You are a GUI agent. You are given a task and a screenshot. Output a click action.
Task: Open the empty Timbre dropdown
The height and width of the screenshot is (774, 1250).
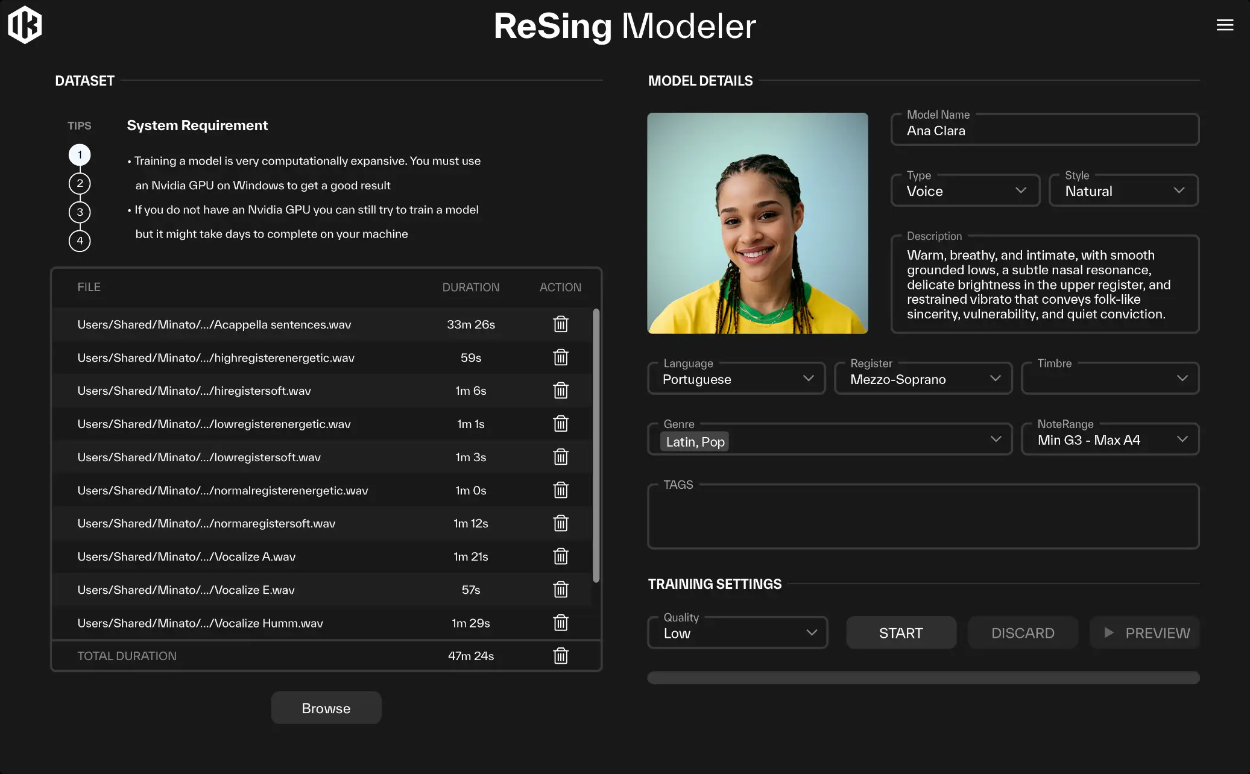tap(1110, 379)
